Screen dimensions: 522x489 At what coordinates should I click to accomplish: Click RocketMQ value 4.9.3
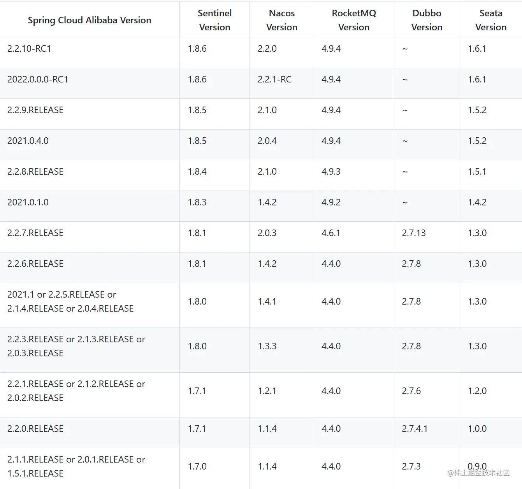pyautogui.click(x=331, y=172)
